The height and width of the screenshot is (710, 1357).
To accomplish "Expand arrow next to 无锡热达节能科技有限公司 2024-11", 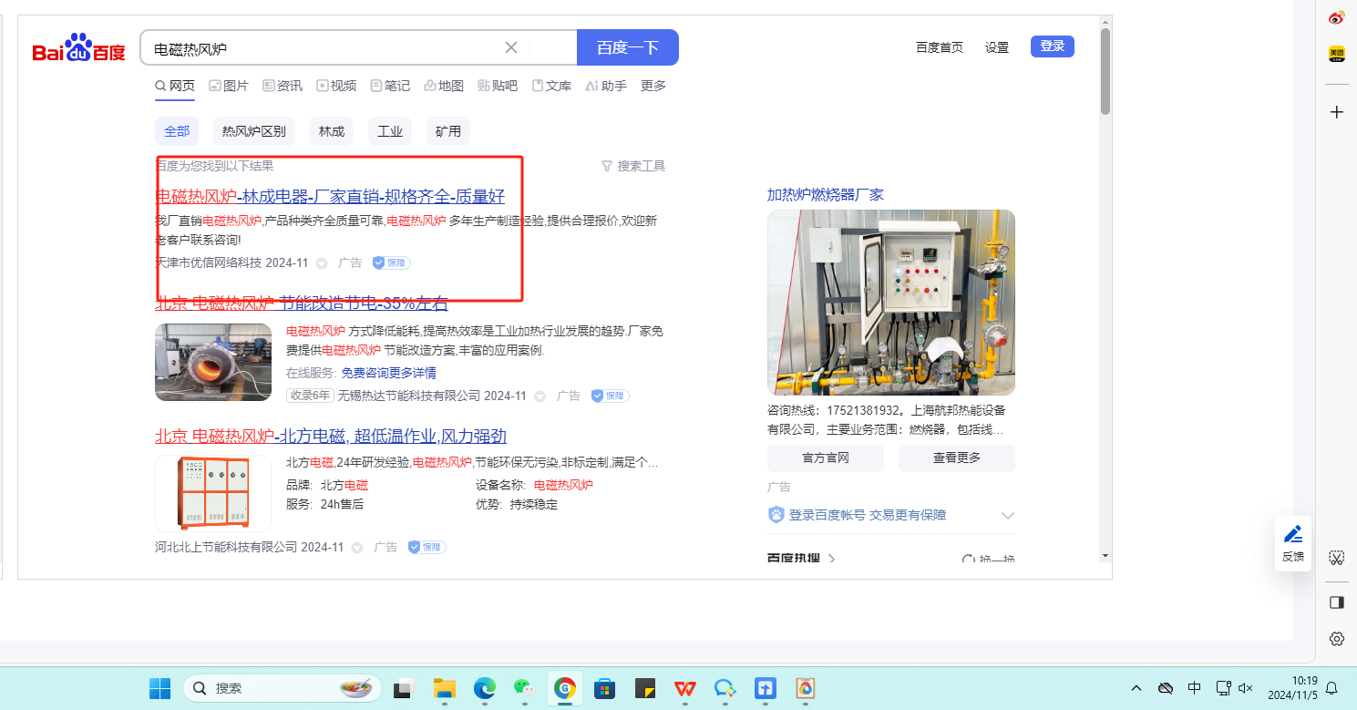I will (540, 396).
